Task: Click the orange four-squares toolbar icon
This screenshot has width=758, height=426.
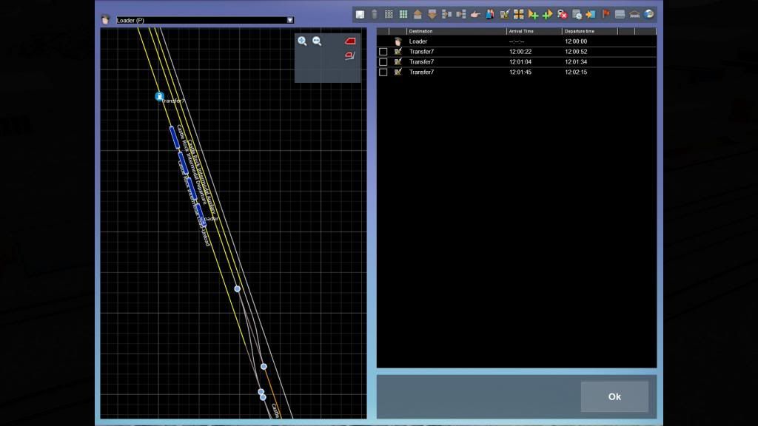Action: point(519,15)
